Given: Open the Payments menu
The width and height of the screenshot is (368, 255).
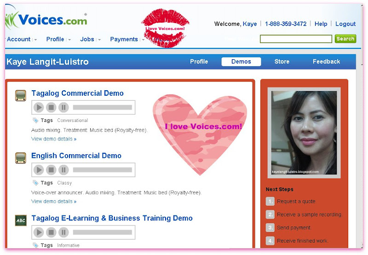Looking at the screenshot, I should (124, 39).
